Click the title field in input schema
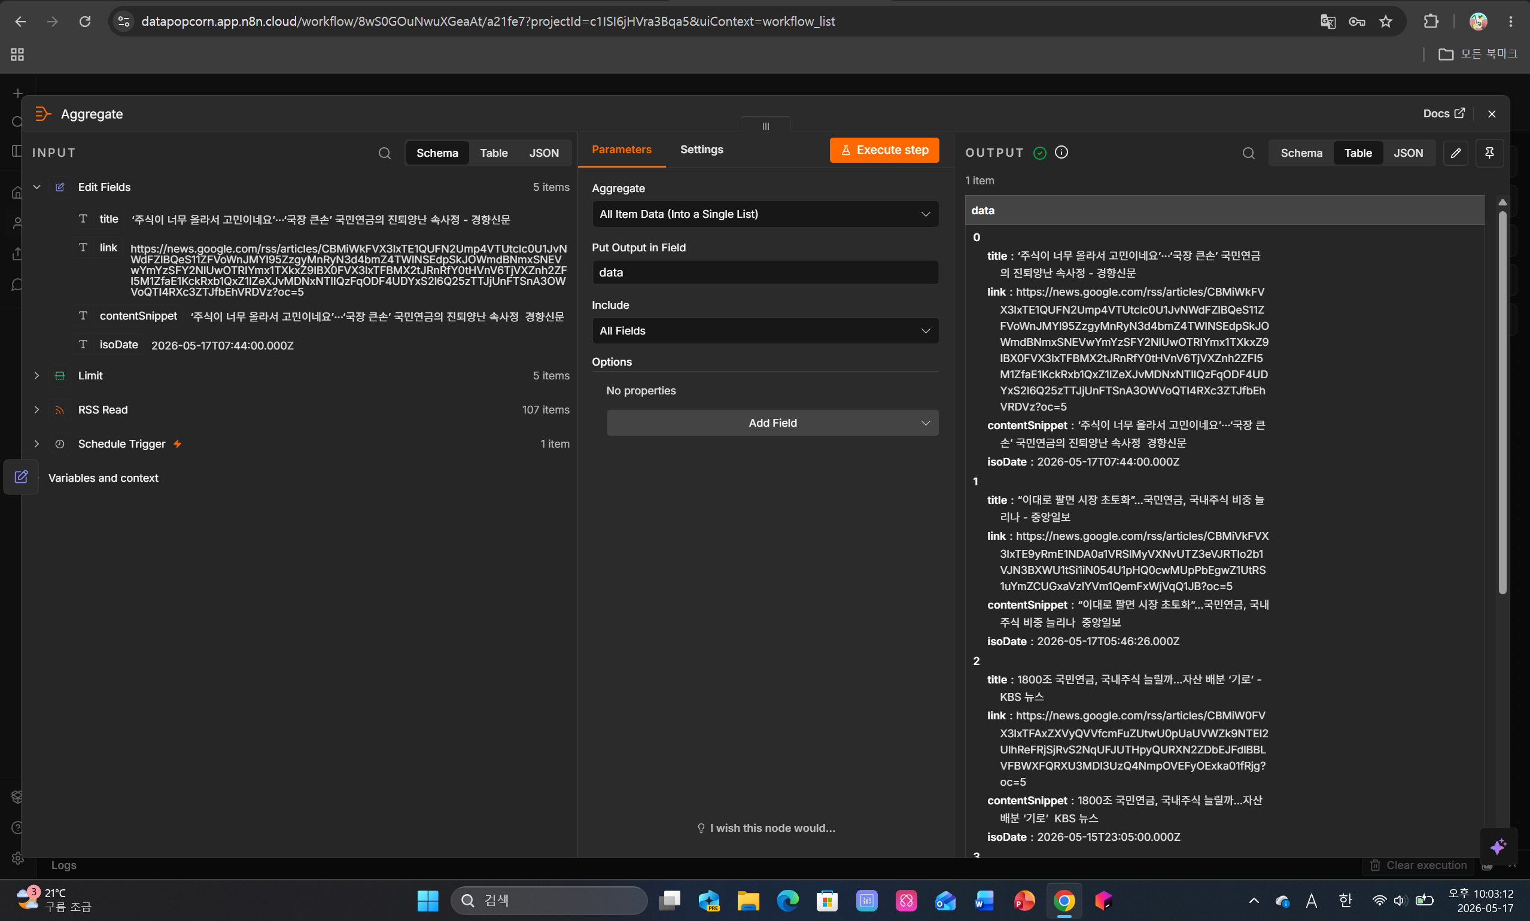 (108, 218)
